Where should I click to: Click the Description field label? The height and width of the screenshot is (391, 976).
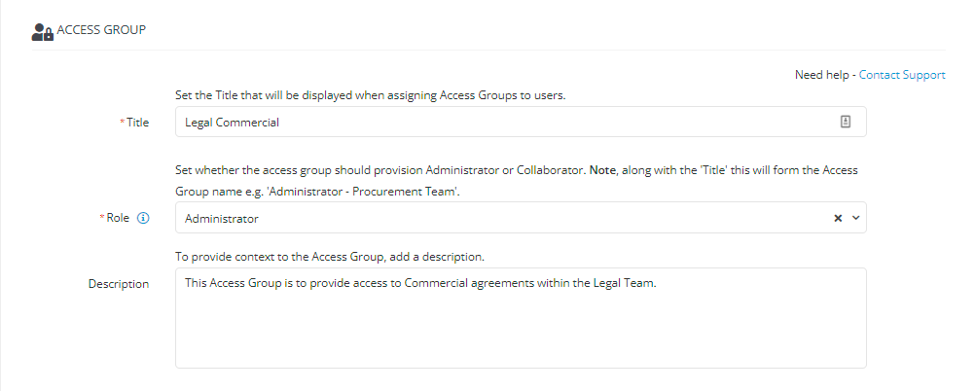119,284
